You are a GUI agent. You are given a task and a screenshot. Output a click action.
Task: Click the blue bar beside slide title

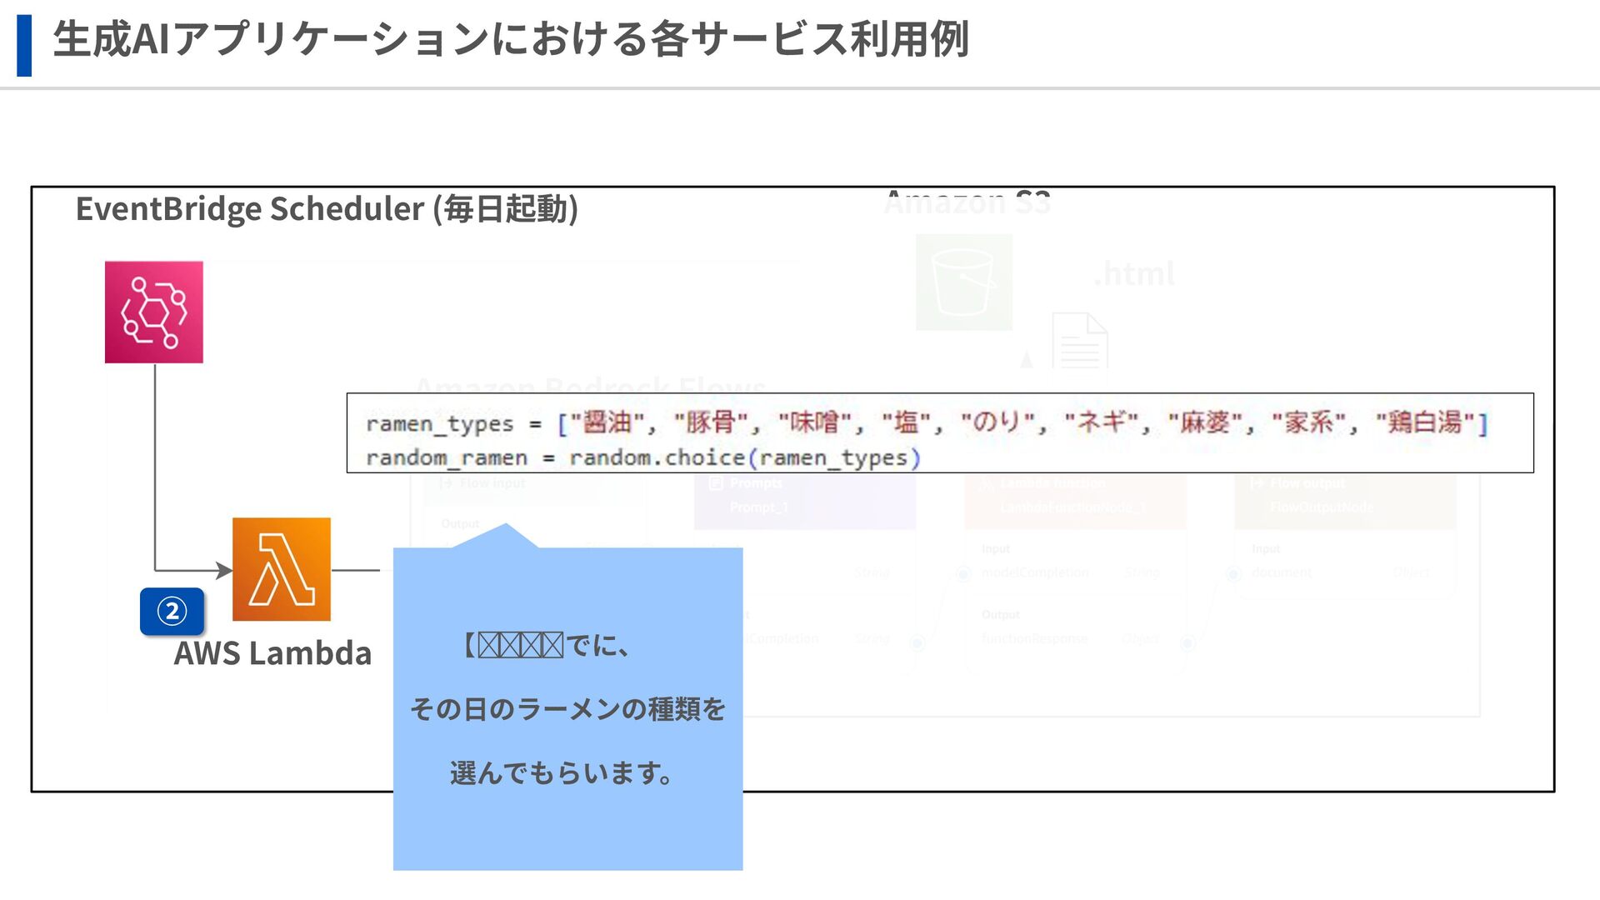coord(24,45)
